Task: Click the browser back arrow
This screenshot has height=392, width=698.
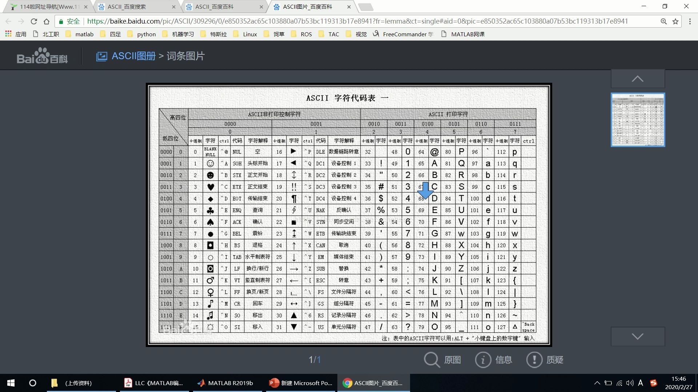Action: click(x=8, y=21)
